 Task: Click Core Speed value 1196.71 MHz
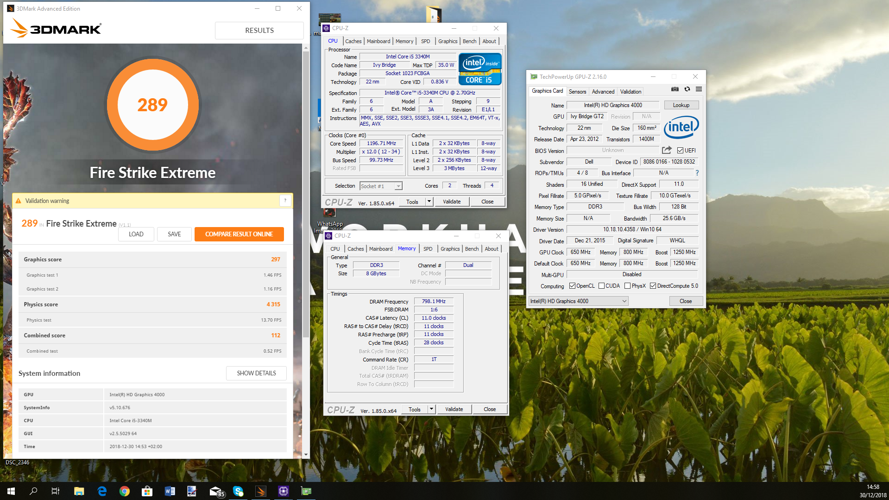[381, 144]
